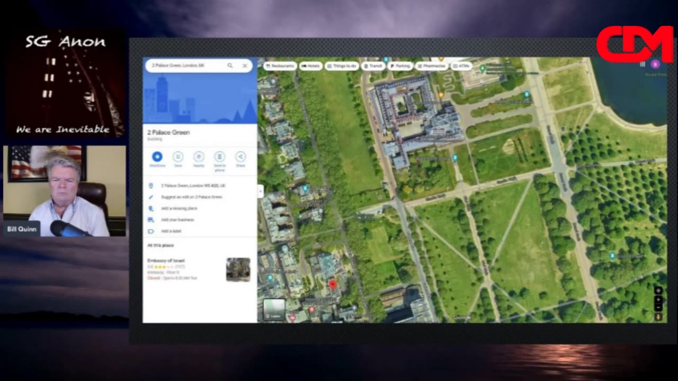Zoom in with the plus button
Screen dimensions: 678x381
click(658, 300)
